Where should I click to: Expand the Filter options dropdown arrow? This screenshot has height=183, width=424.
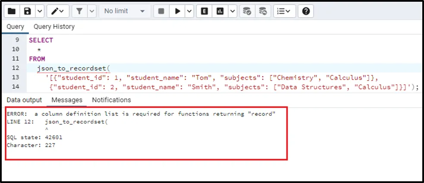(91, 11)
